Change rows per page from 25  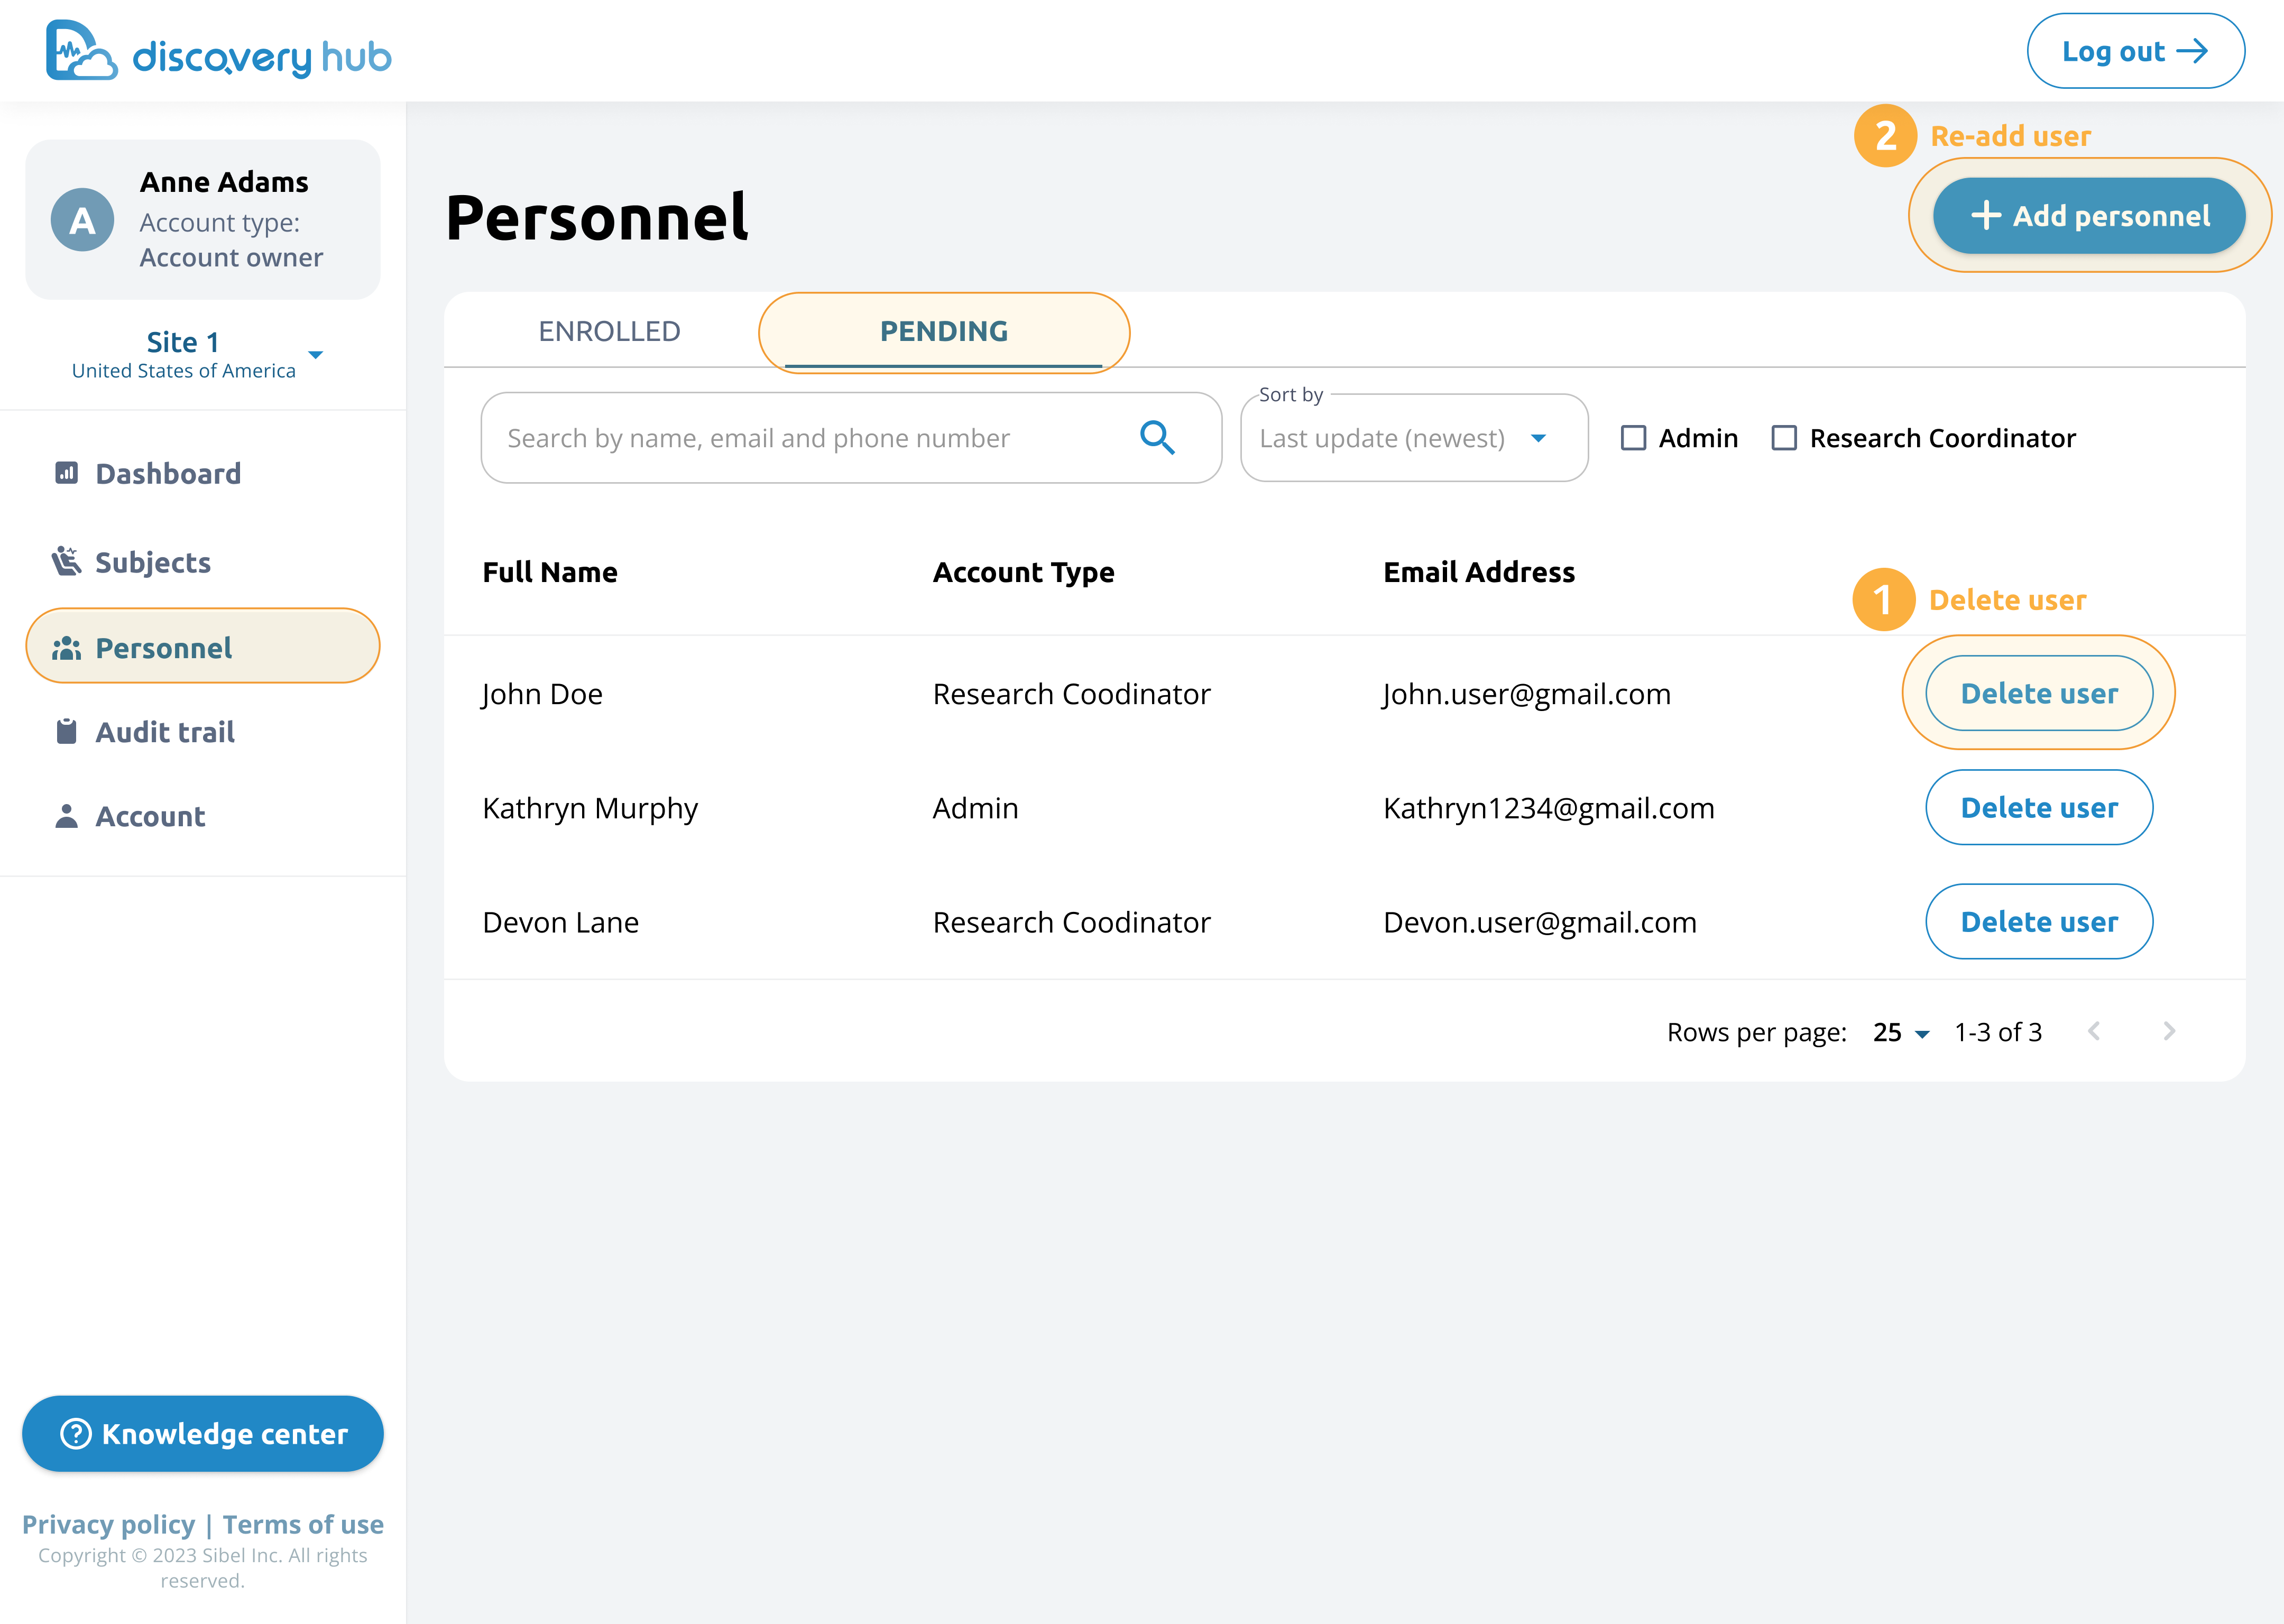pos(1900,1032)
